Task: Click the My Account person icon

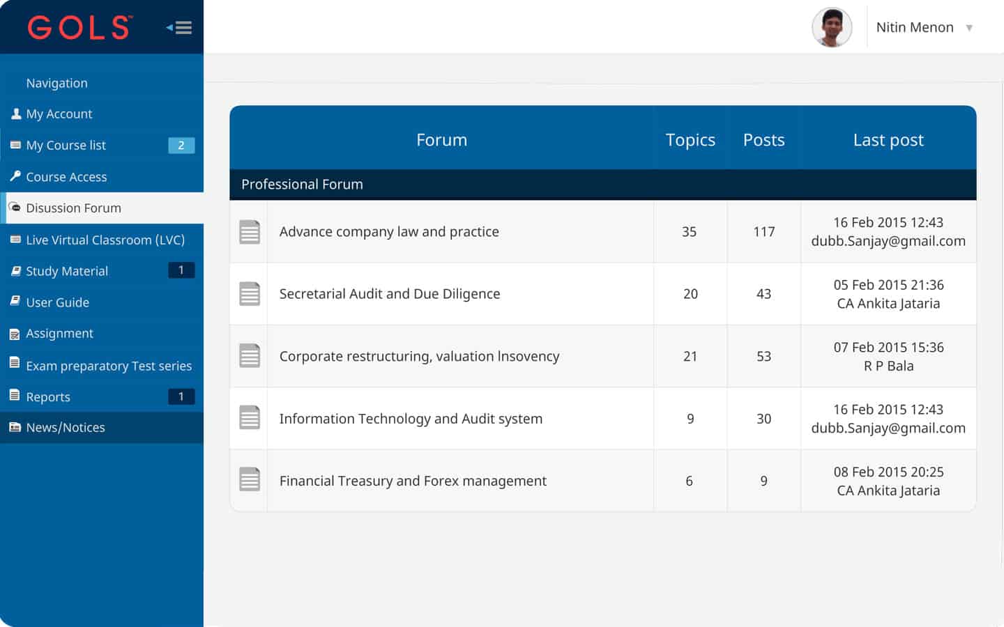Action: (16, 113)
